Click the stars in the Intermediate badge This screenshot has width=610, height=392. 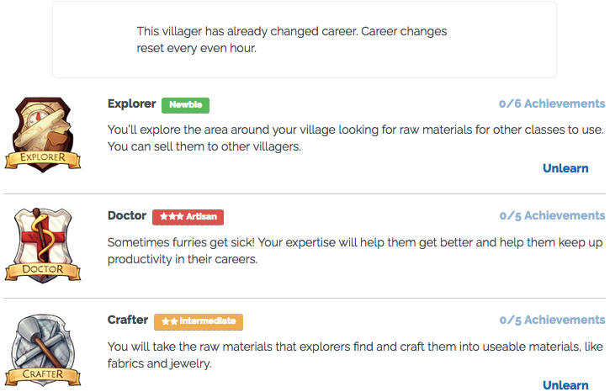pyautogui.click(x=169, y=321)
